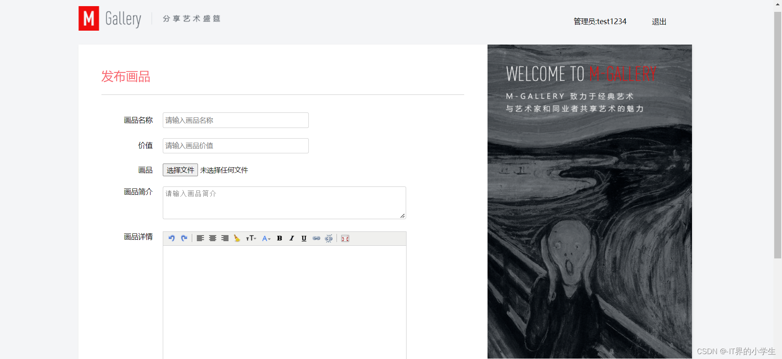Click the page vertical scrollbar
The height and width of the screenshot is (359, 782).
(x=778, y=135)
